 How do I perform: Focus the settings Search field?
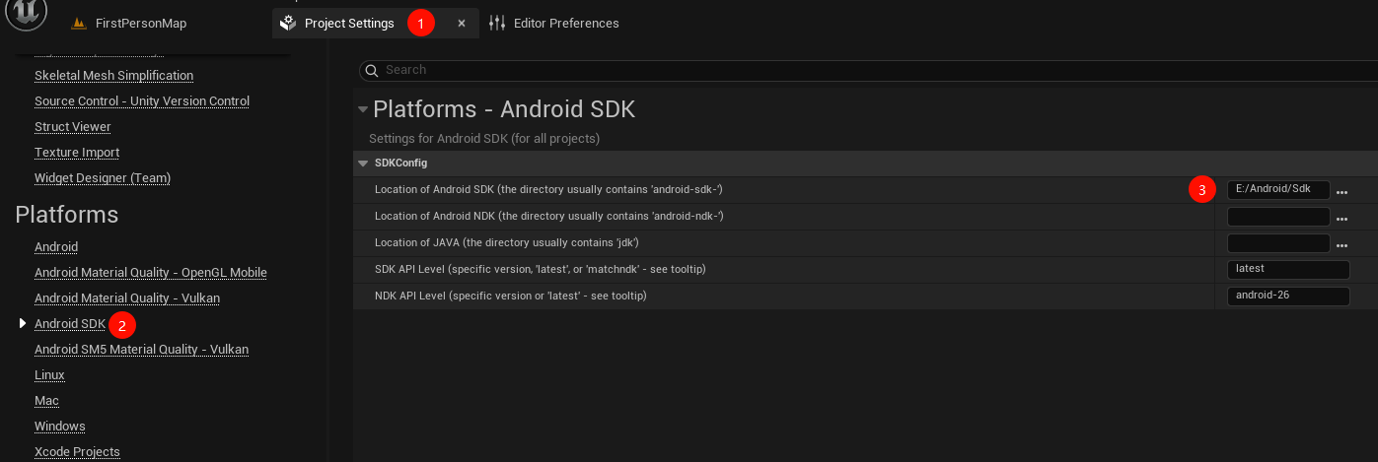click(x=868, y=70)
